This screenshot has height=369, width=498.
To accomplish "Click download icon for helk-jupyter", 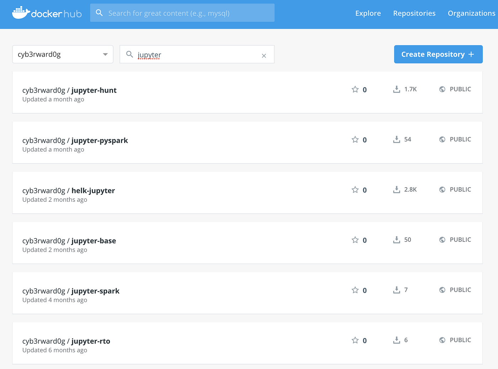I will tap(397, 190).
